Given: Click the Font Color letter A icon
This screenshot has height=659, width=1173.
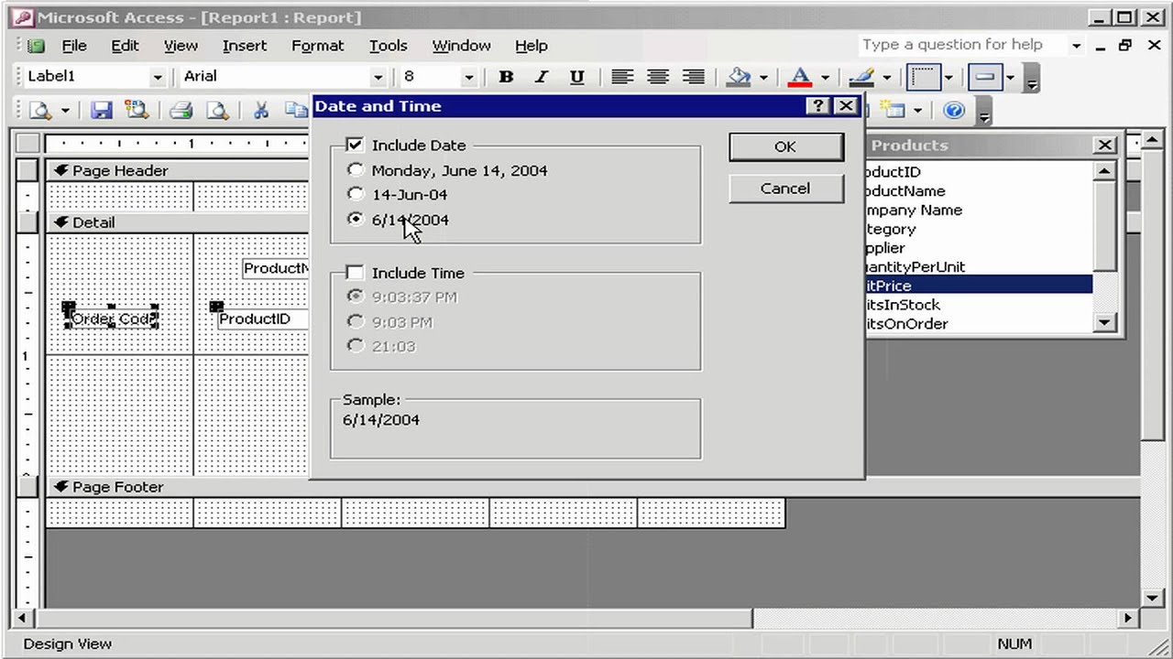Looking at the screenshot, I should pos(800,77).
